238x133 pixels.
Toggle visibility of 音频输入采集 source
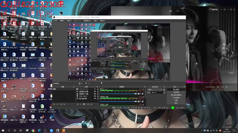95,94
